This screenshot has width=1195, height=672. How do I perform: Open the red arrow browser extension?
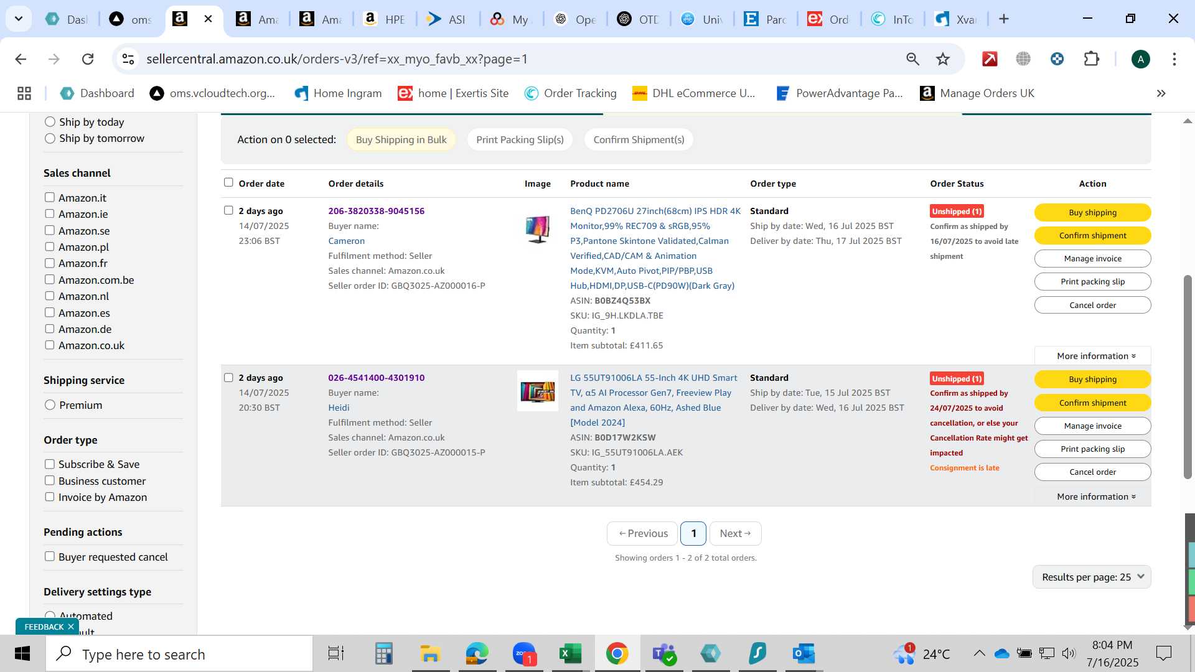(990, 59)
